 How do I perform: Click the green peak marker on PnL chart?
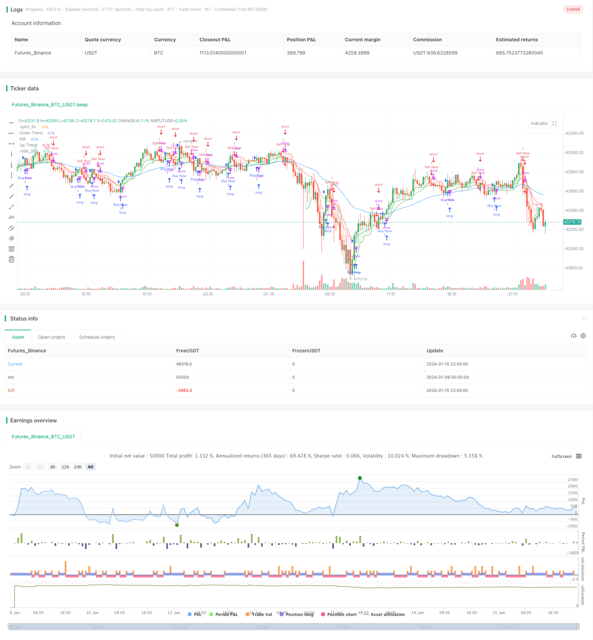(x=360, y=478)
